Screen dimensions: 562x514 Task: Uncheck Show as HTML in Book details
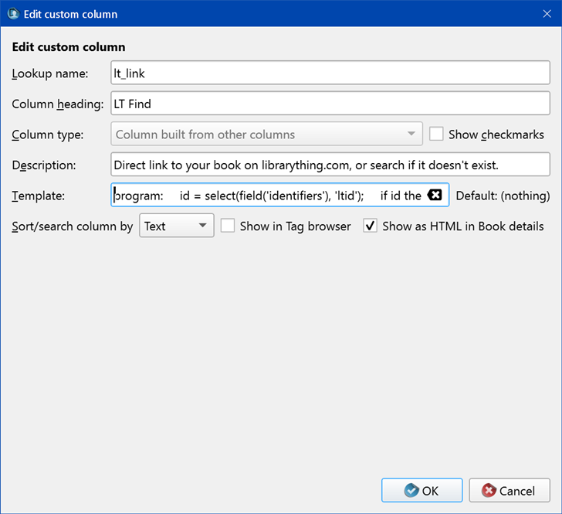[371, 226]
